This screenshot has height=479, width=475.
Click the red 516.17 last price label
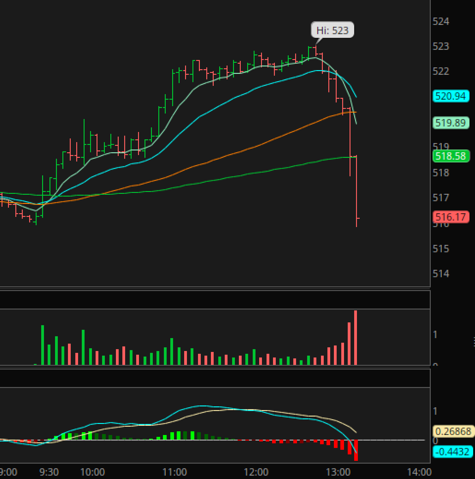pos(451,217)
